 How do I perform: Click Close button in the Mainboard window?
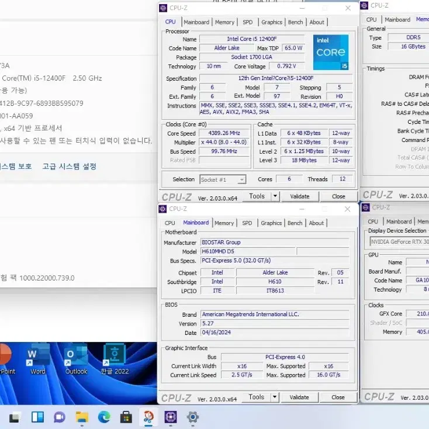point(338,397)
